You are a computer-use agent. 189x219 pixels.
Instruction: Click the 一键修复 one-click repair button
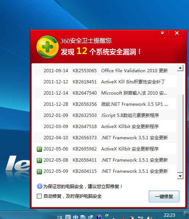click(x=164, y=196)
